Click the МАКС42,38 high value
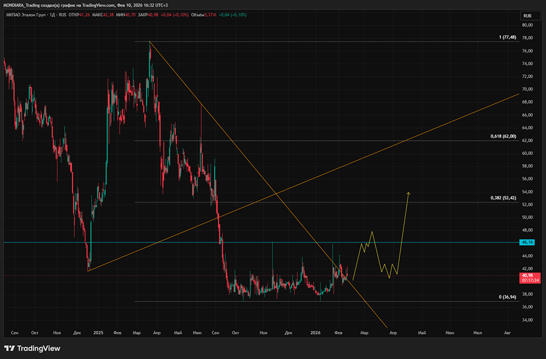Viewport: 546px width, 359px height. tap(103, 15)
